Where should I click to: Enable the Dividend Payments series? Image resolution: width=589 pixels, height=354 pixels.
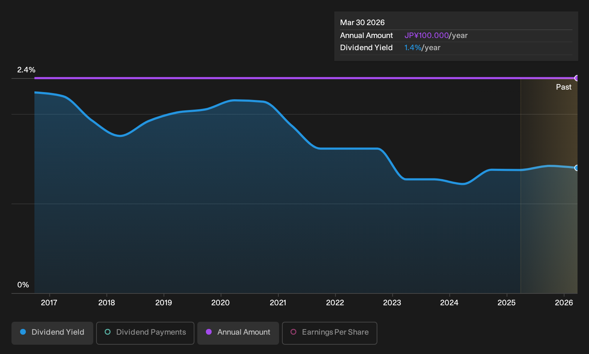click(x=145, y=333)
